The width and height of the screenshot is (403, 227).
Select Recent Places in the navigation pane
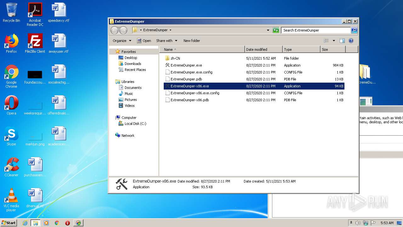(x=132, y=70)
